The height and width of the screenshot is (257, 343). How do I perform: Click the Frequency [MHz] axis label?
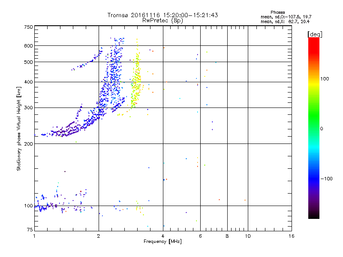click(162, 242)
